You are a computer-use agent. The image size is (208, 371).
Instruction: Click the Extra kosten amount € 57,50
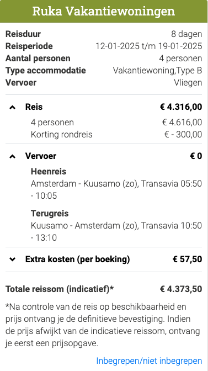188,259
